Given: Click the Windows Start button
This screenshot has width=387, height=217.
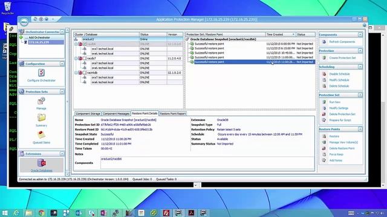Looking at the screenshot, I should [4, 213].
